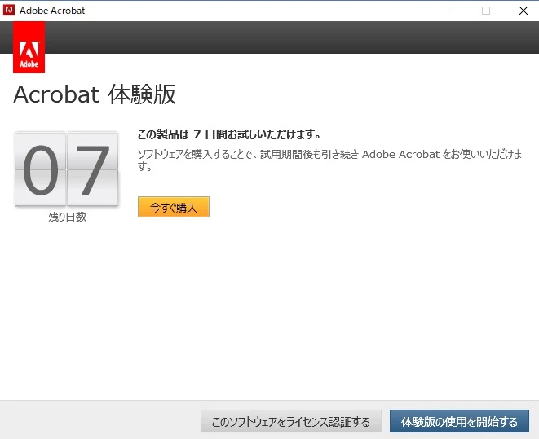This screenshot has height=439, width=539.
Task: Click the ソフトウェアを購入することで description paragraph
Action: (330, 160)
